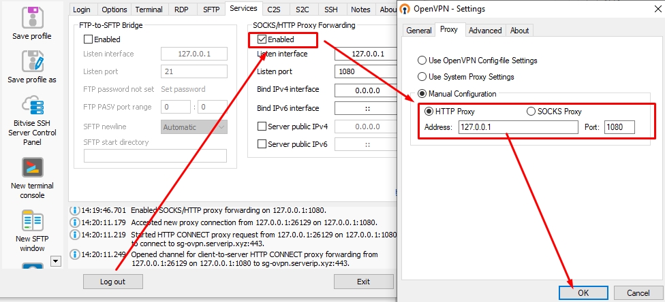
Task: Check the Server public IPv4 option
Action: pyautogui.click(x=262, y=127)
